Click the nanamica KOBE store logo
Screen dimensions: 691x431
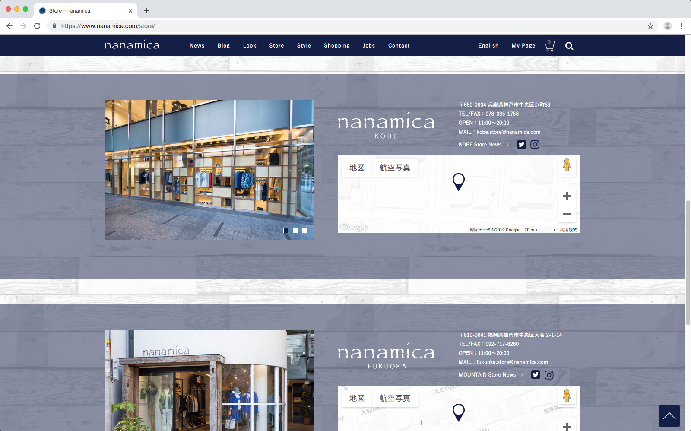386,125
